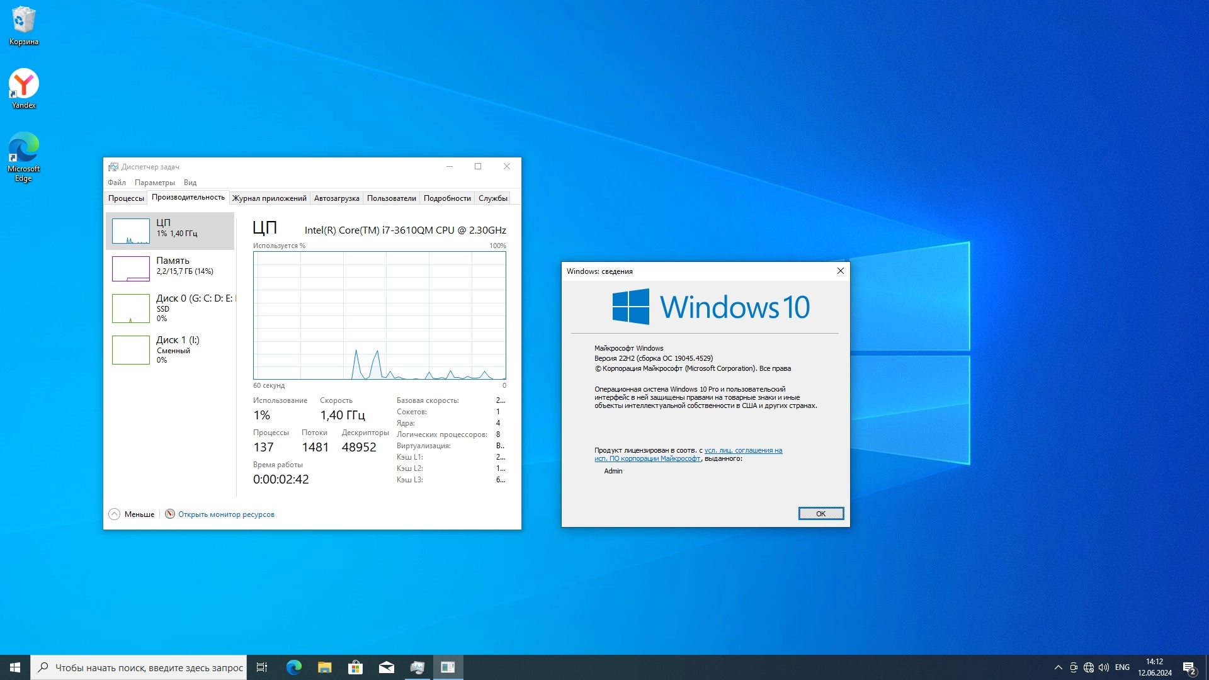Open the Microsoft license agreement link
The width and height of the screenshot is (1209, 680).
coord(743,451)
